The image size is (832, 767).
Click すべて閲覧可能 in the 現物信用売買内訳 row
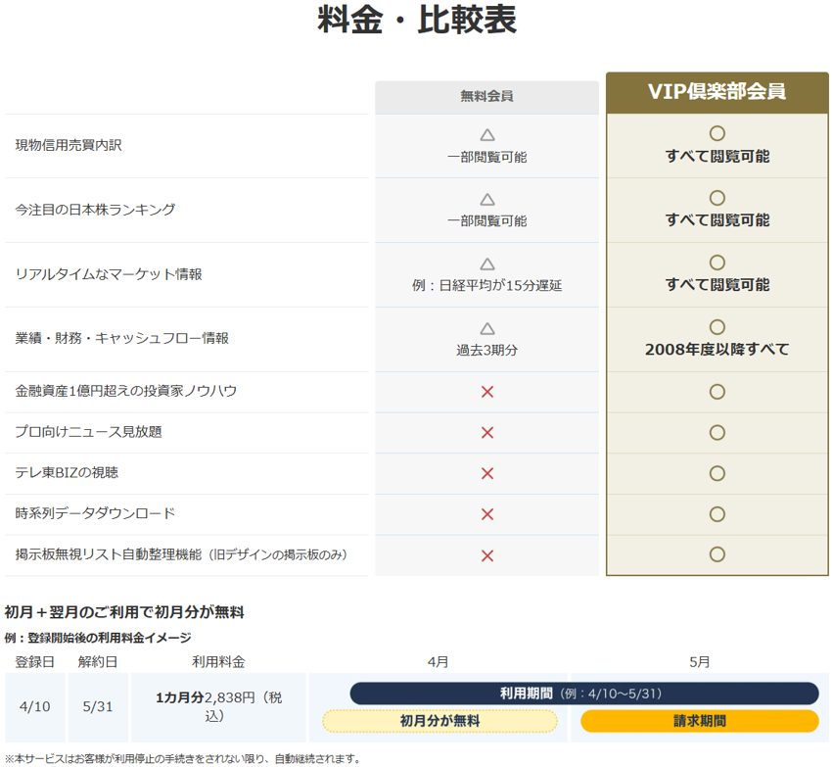click(717, 156)
